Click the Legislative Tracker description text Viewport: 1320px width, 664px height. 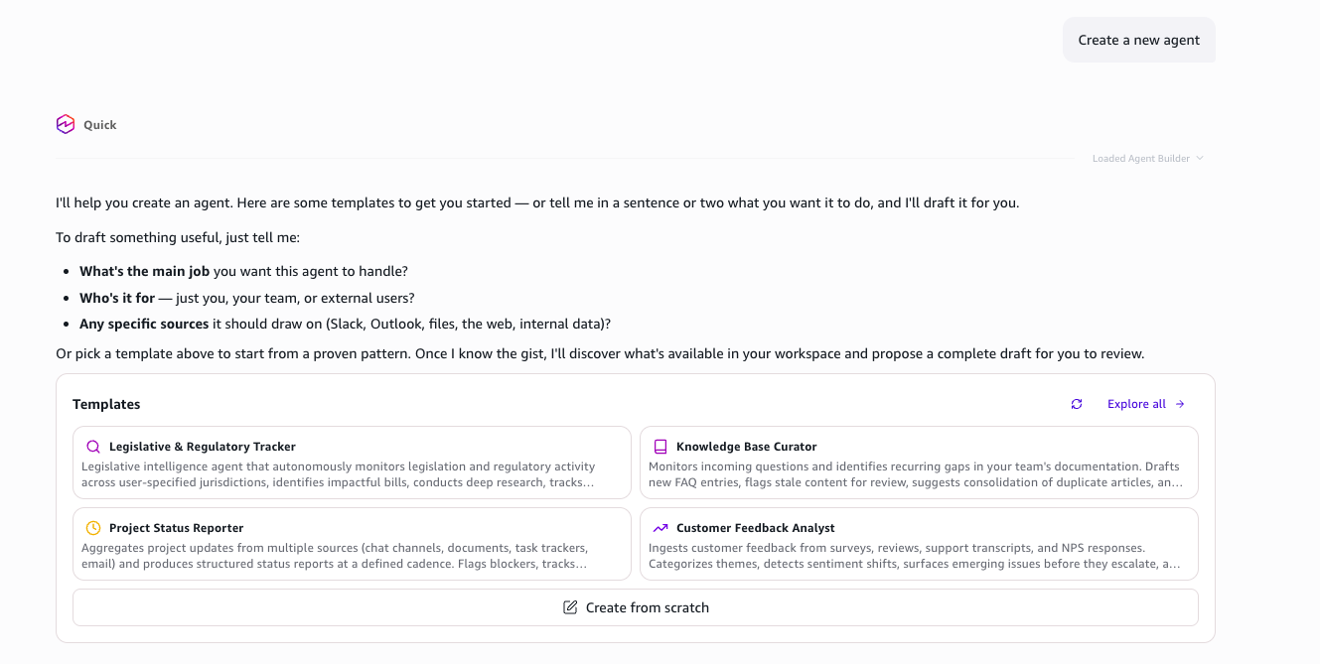coord(339,474)
